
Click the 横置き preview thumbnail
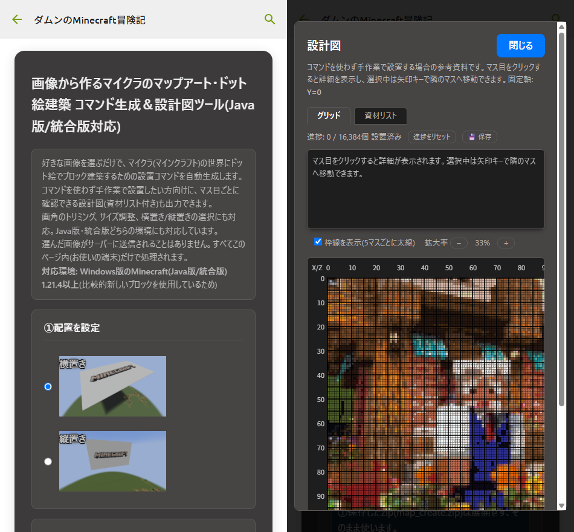(112, 386)
